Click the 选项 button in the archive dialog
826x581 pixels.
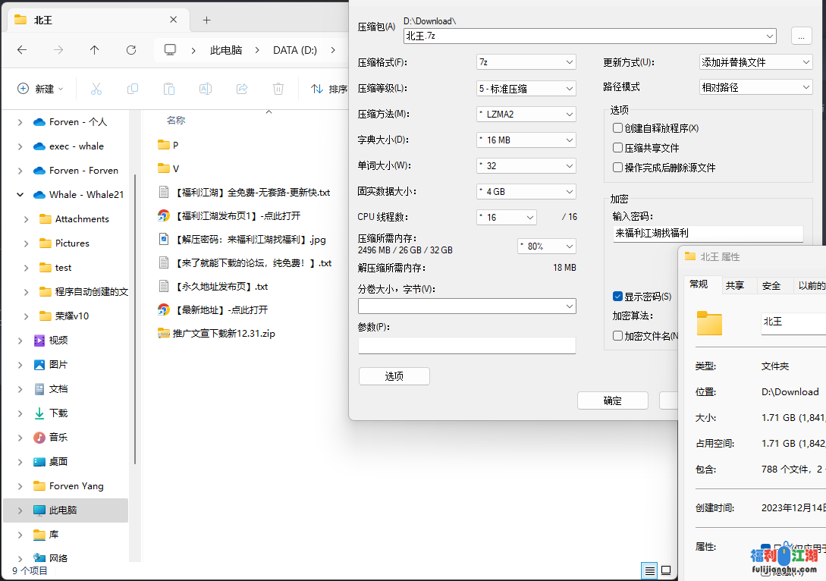[x=394, y=375]
